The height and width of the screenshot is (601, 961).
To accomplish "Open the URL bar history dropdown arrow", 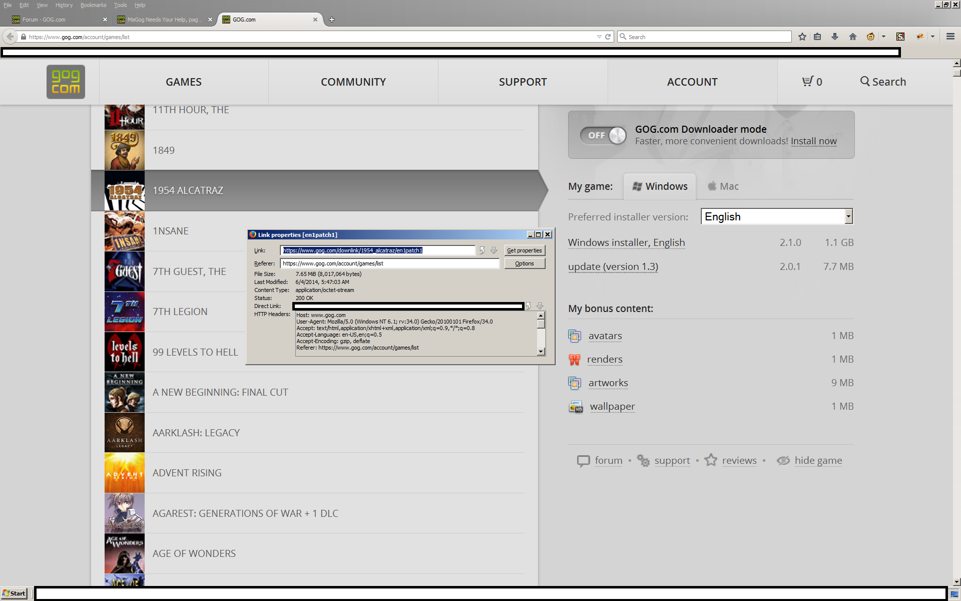I will [x=599, y=37].
